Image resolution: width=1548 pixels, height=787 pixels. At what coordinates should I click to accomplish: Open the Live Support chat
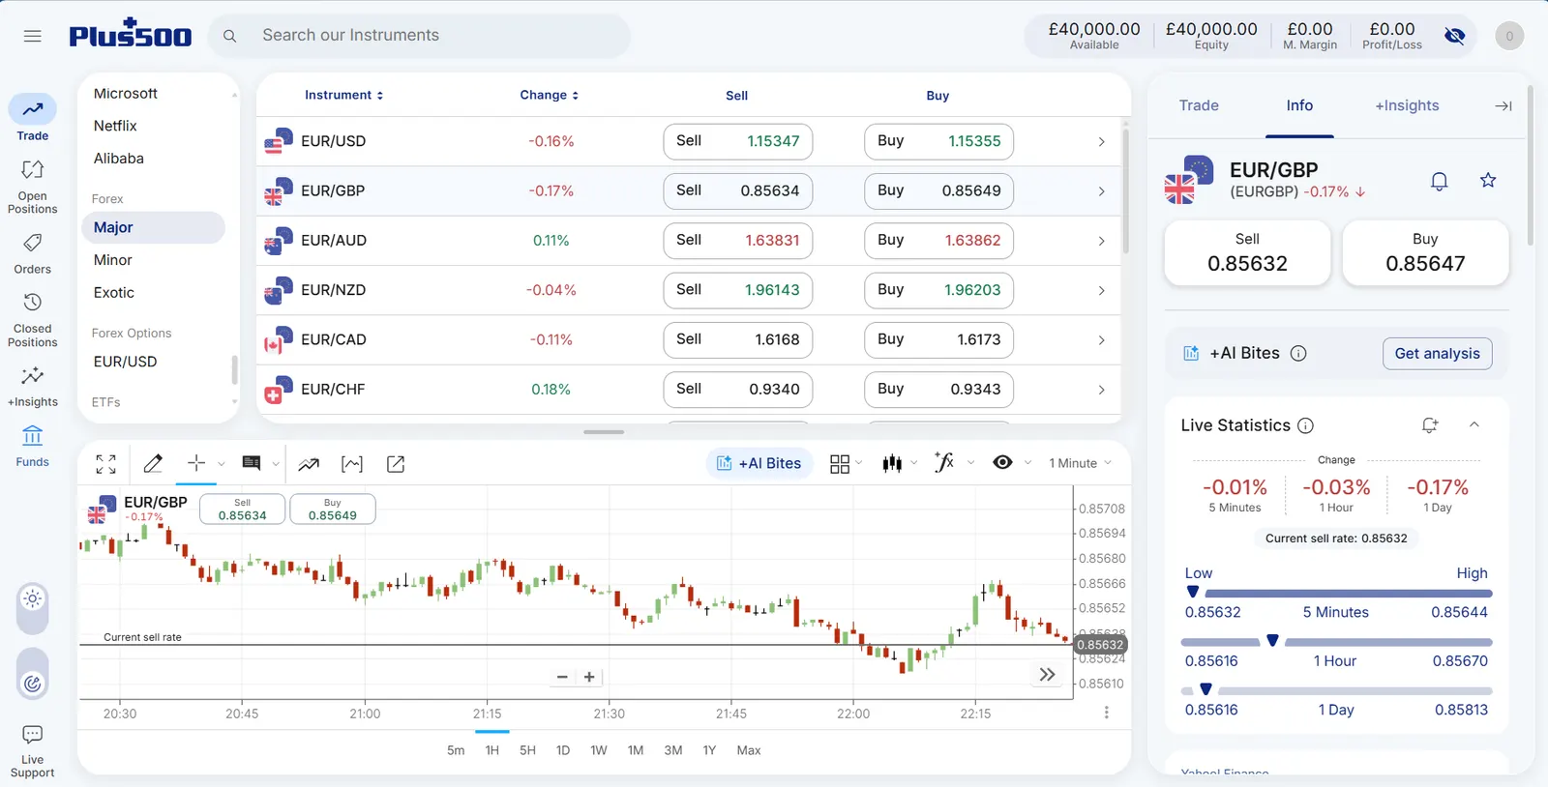(32, 751)
